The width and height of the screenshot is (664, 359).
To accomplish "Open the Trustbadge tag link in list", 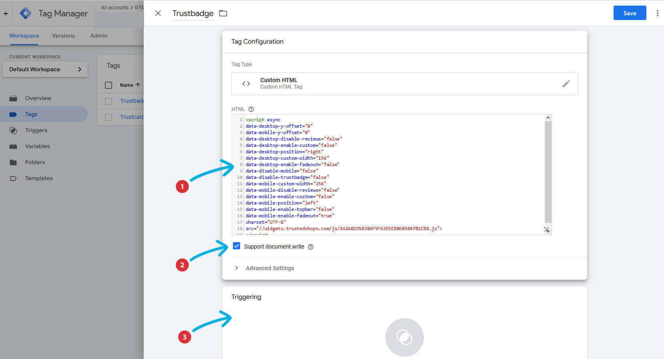I will [132, 101].
